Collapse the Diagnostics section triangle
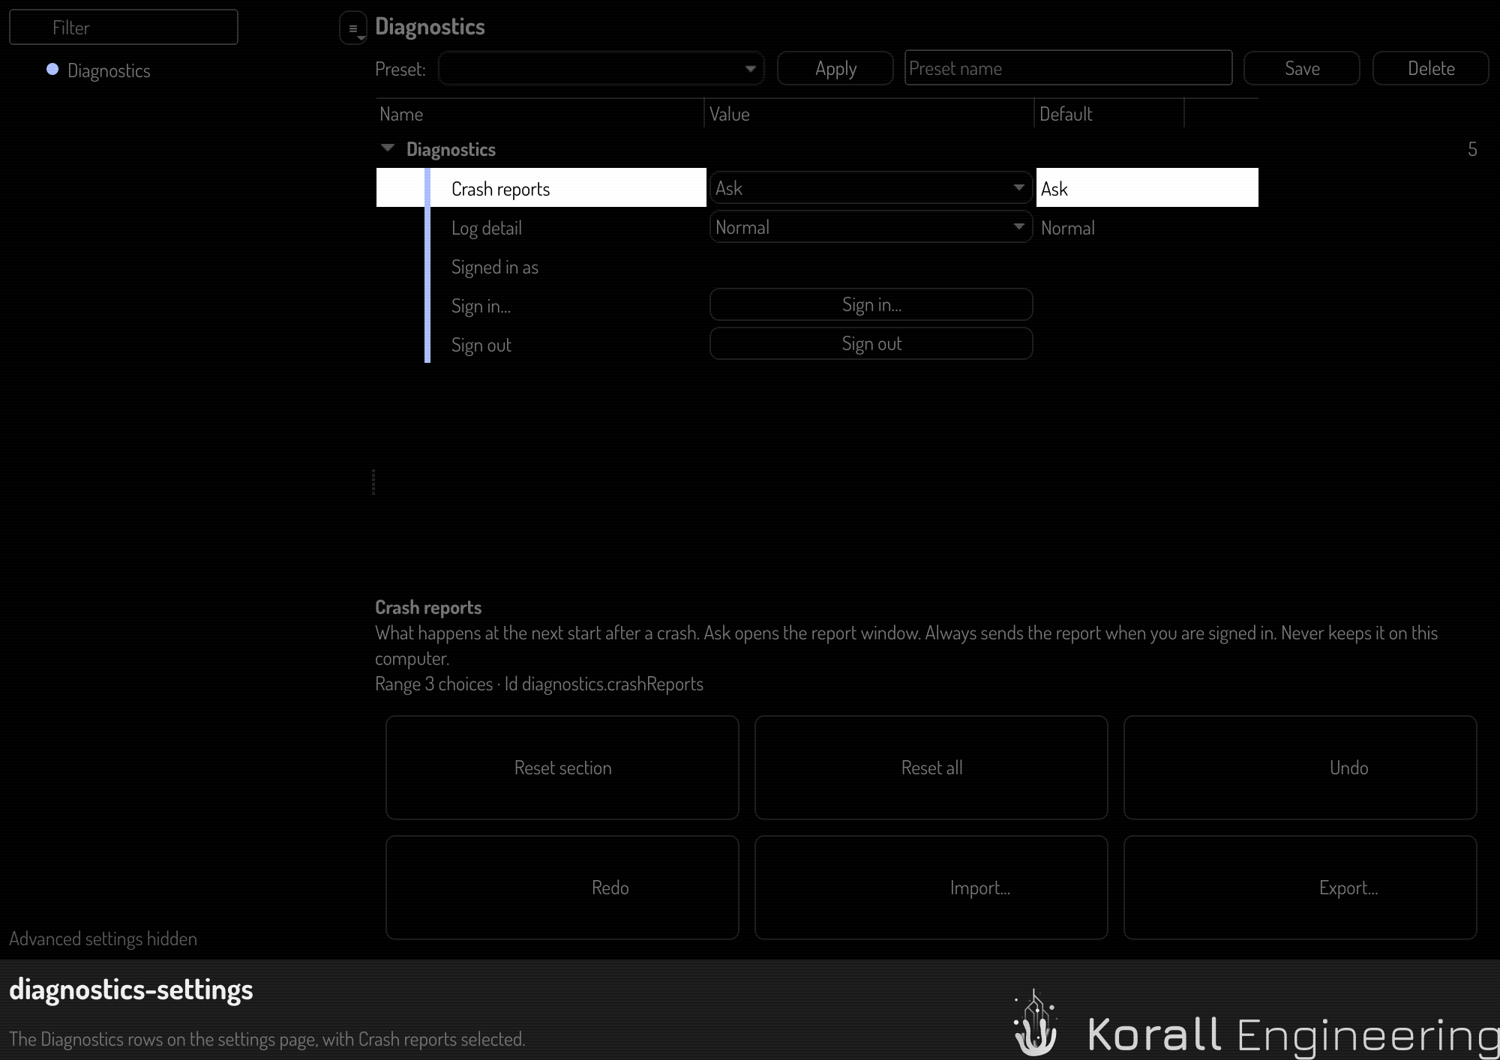This screenshot has height=1060, width=1500. [388, 148]
